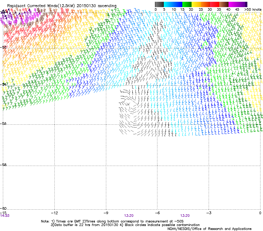263x231 pixels.
Task: Click the '0' longitude axis label
Action: pos(260,213)
